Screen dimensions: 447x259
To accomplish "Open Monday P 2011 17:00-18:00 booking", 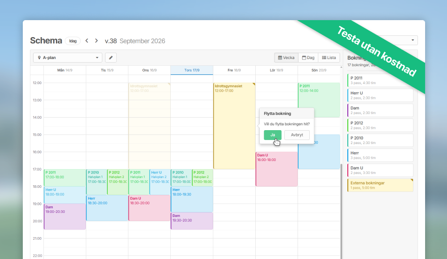I will tap(65, 178).
